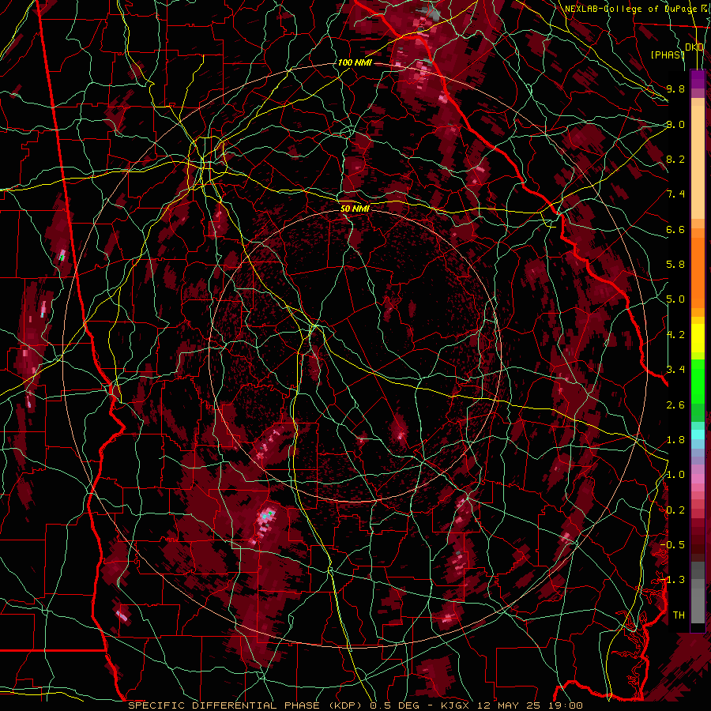Viewport: 711px width, 711px height.
Task: Select the 1.8 value on the color scale
Action: coord(675,440)
